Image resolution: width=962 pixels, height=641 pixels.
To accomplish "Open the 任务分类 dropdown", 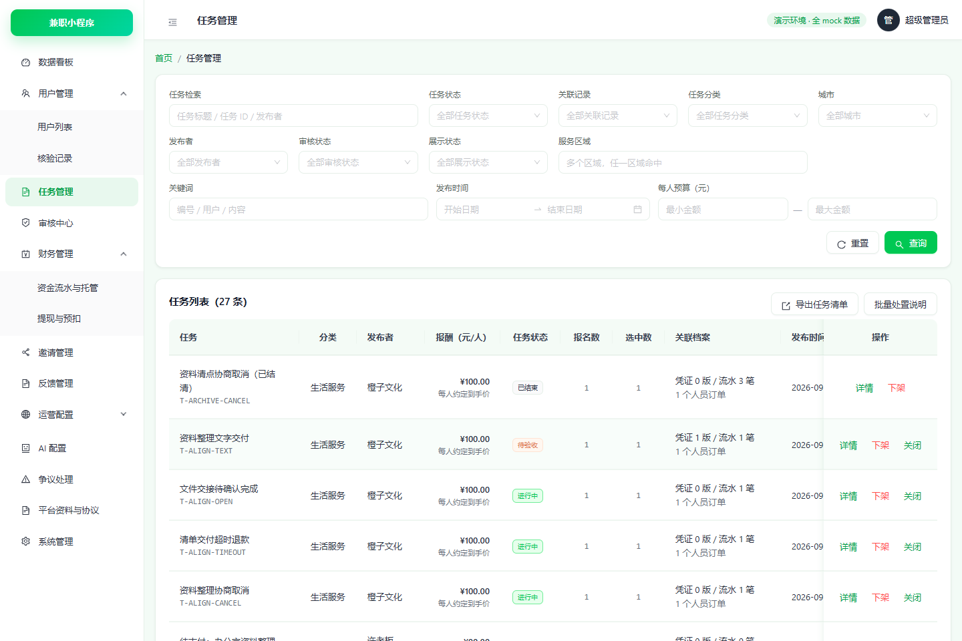I will 748,116.
